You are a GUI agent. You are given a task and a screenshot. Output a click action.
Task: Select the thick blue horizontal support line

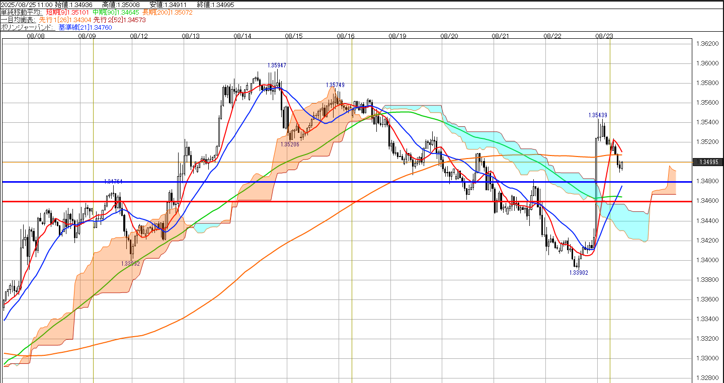[347, 182]
